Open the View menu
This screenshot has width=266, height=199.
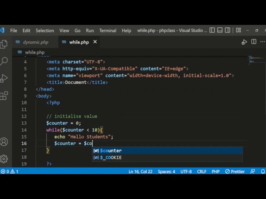[x=64, y=31]
